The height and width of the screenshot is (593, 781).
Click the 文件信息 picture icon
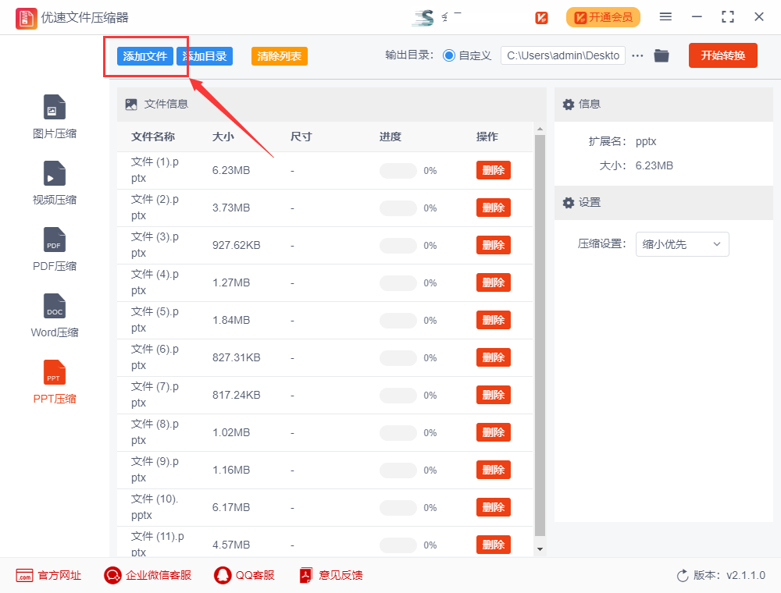coord(131,105)
